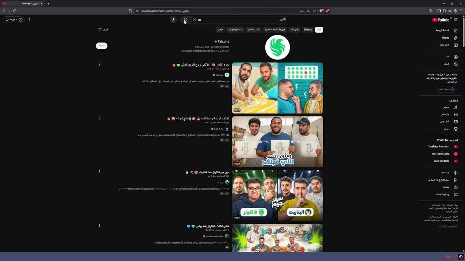Image resolution: width=465 pixels, height=261 pixels.
Task: Click the bookmark icon in the address bar
Action: pyautogui.click(x=130, y=11)
